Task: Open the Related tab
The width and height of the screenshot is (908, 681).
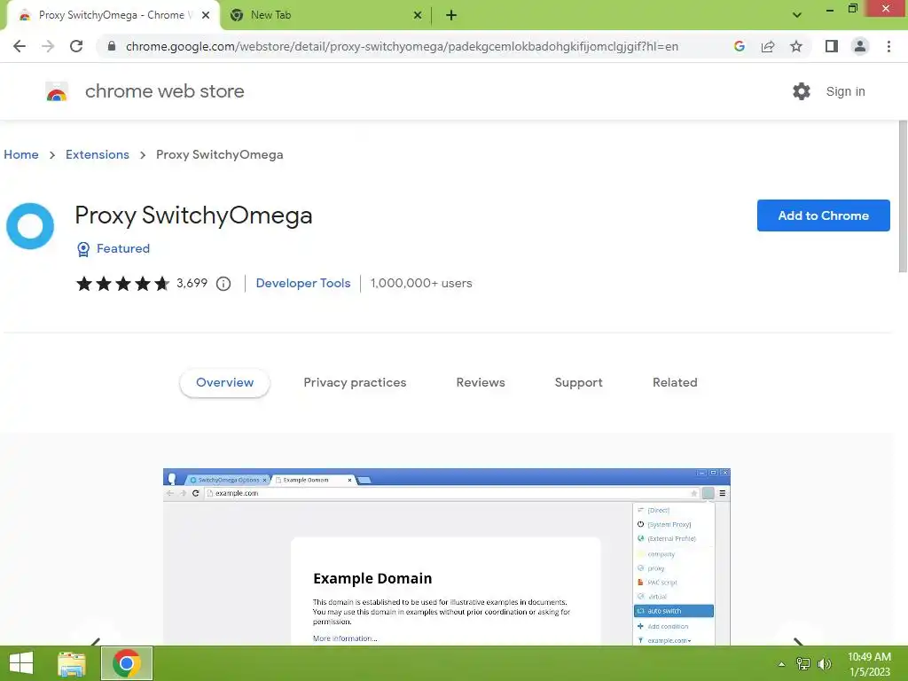Action: [675, 383]
